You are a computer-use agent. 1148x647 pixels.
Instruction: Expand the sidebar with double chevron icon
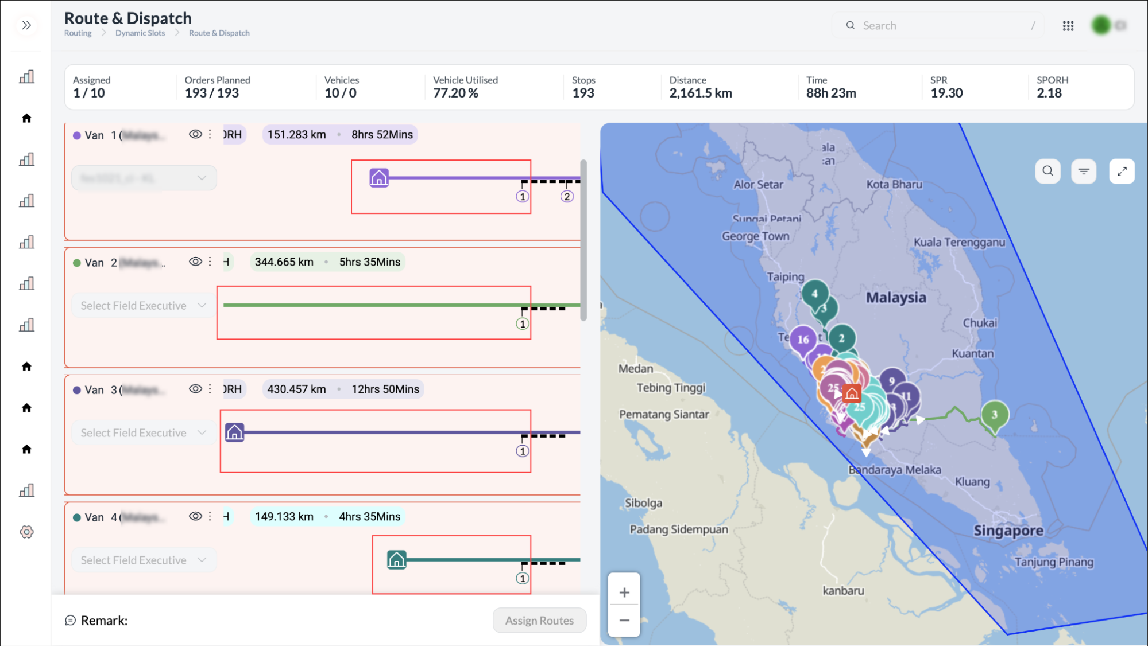tap(26, 25)
